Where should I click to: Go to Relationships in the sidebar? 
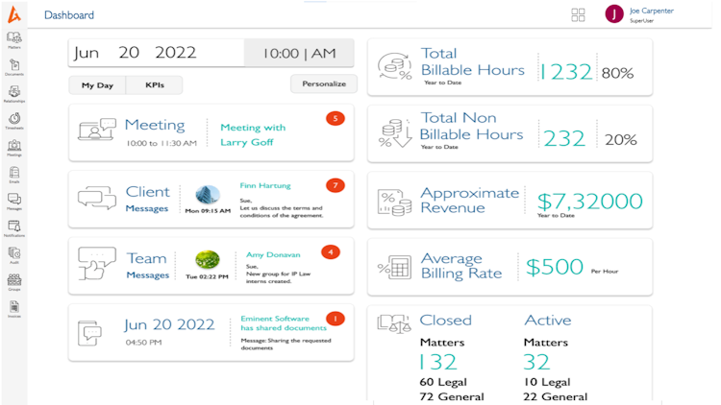14,92
